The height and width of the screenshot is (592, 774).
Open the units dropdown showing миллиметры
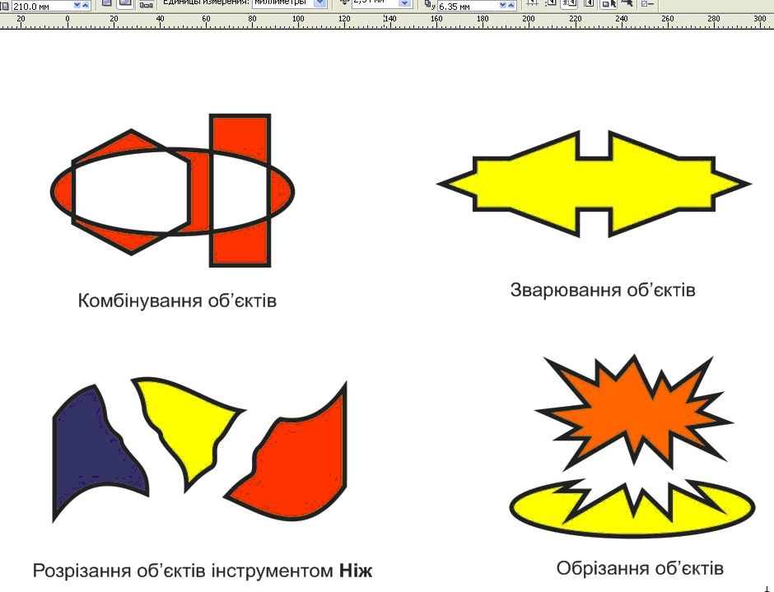coord(320,3)
